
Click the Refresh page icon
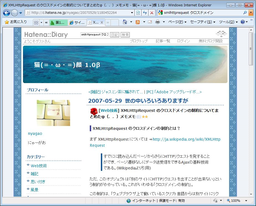click(x=145, y=13)
